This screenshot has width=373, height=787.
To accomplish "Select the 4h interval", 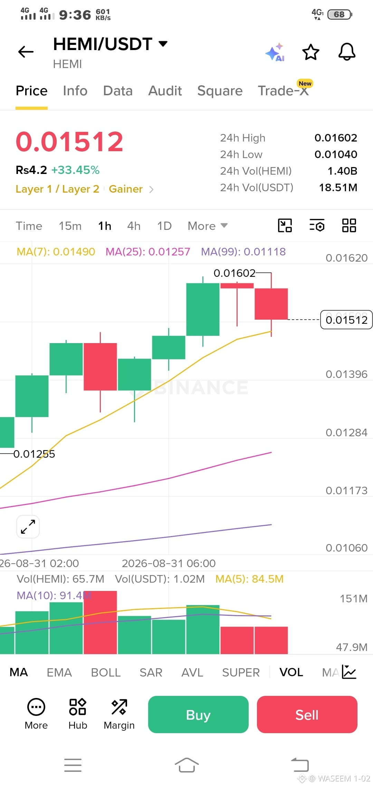I will coord(134,226).
